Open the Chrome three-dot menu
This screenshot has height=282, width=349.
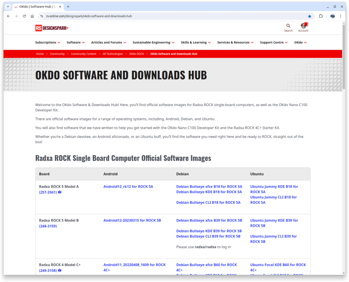pos(341,16)
